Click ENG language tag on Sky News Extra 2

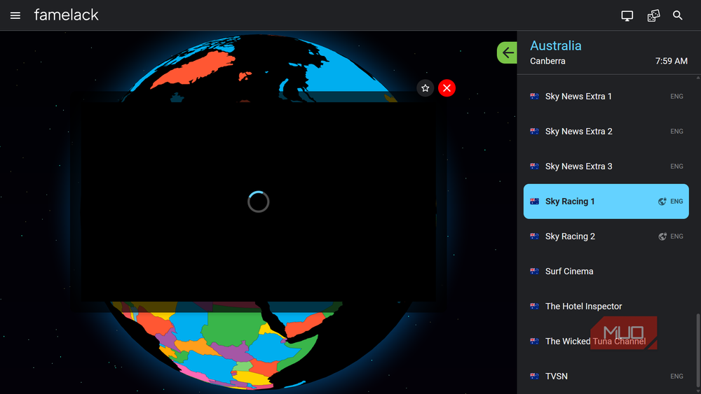[x=676, y=131]
